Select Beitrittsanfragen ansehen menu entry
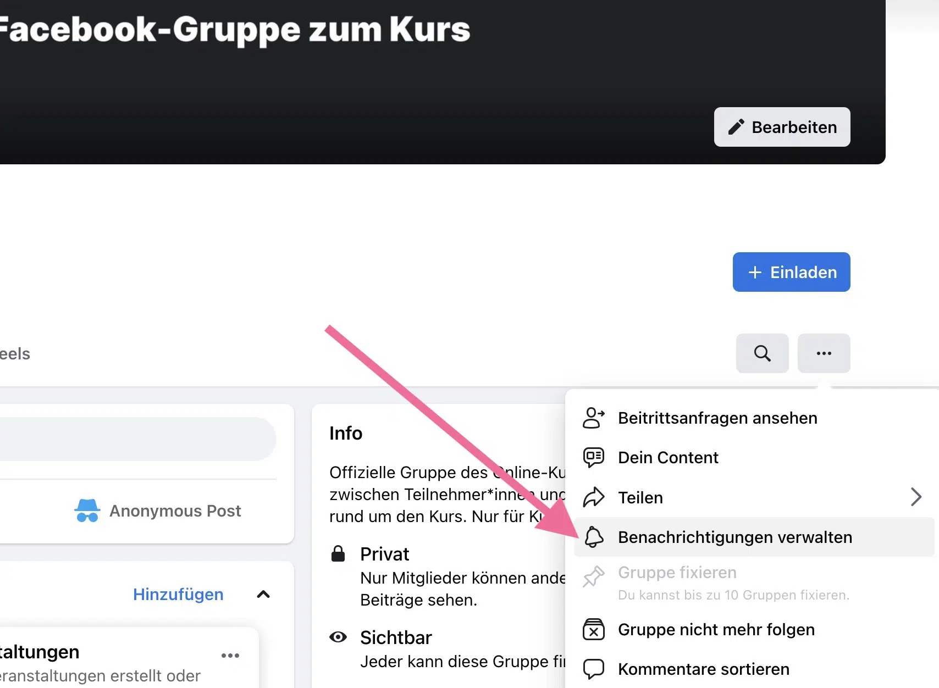 point(754,418)
